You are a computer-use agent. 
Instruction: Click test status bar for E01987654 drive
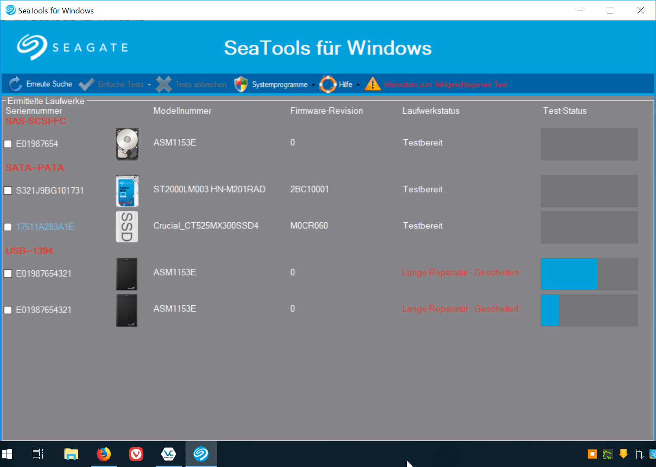click(589, 144)
